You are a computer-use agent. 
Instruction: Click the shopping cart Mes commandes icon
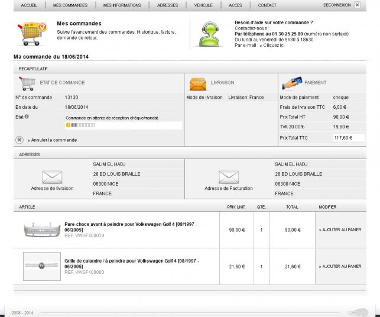pyautogui.click(x=32, y=34)
